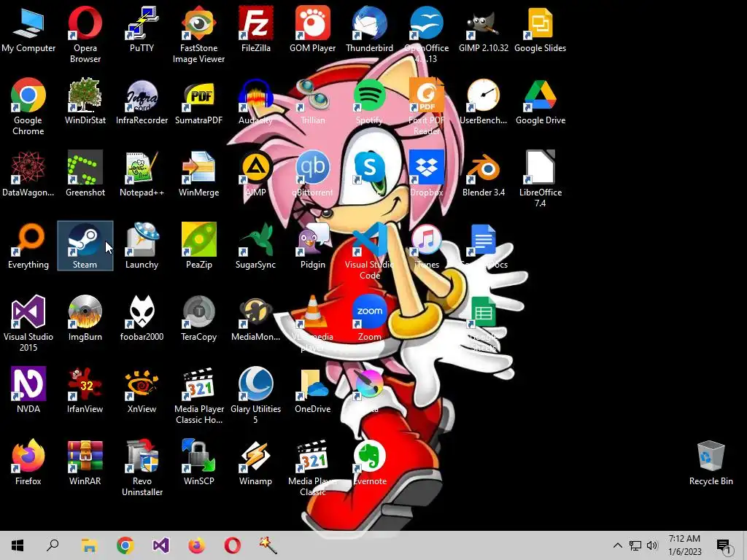Select FastStone Image Viewer icon

tap(198, 23)
